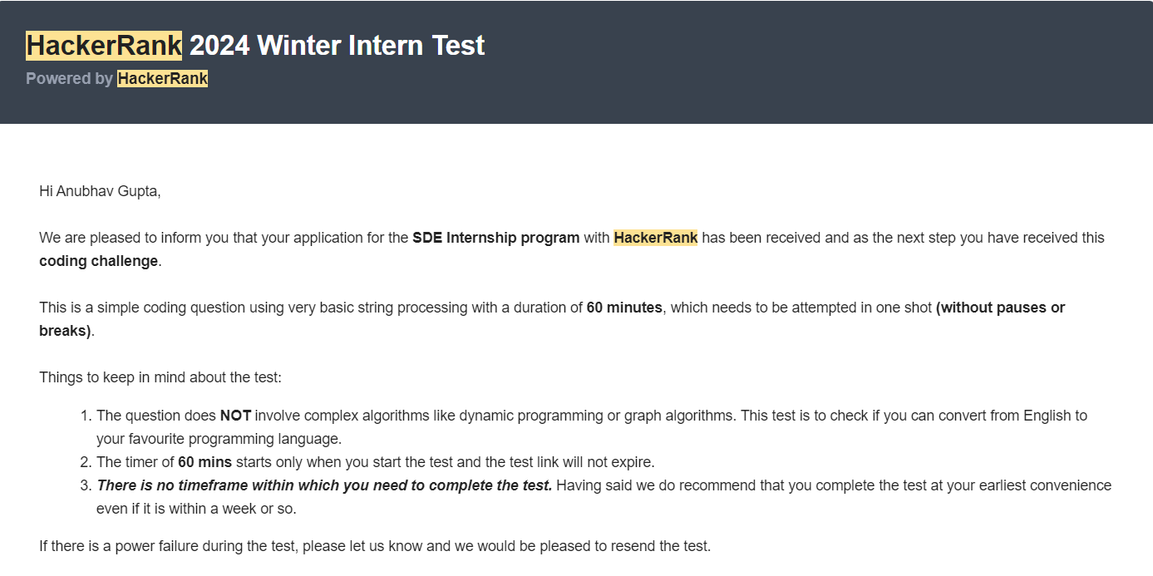This screenshot has height=576, width=1153.
Task: Click the bold "SDE Internship program" text
Action: 495,238
